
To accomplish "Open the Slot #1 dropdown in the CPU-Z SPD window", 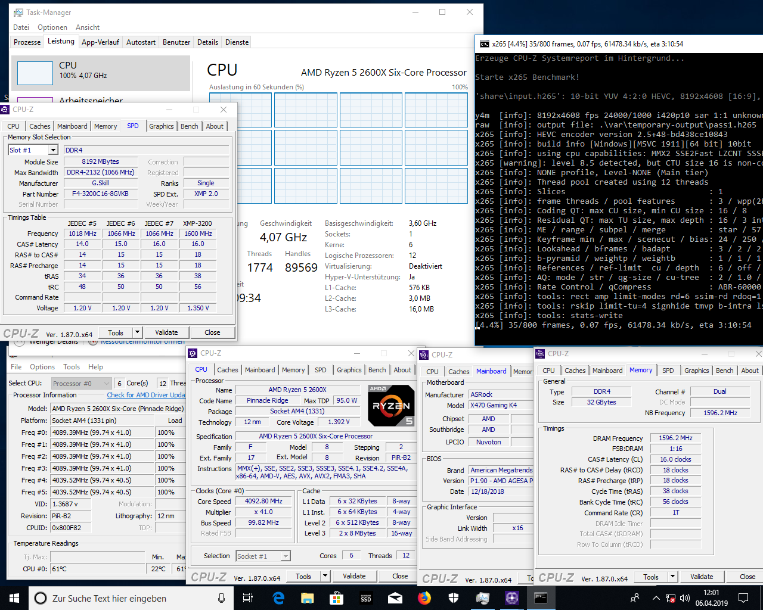I will [53, 150].
